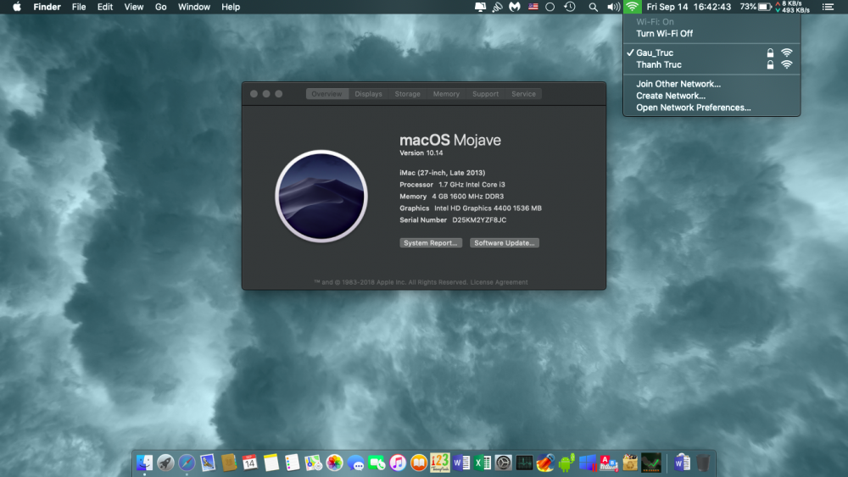
Task: Open Activity Monitor icon in Dock
Action: tap(524, 463)
